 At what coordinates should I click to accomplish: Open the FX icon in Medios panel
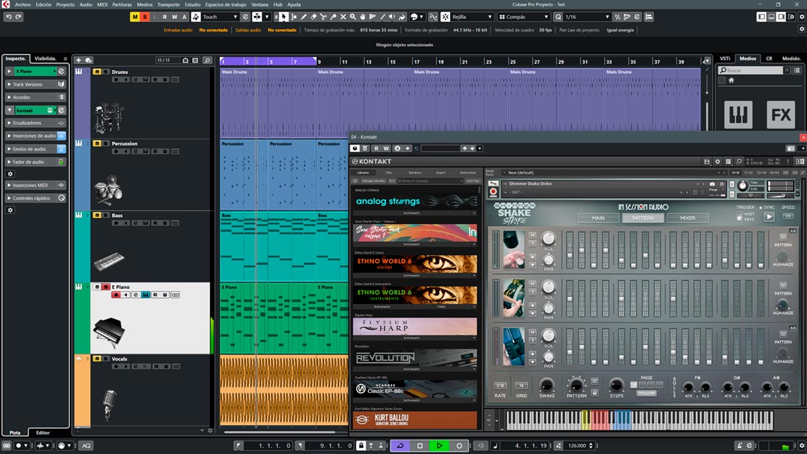click(781, 115)
